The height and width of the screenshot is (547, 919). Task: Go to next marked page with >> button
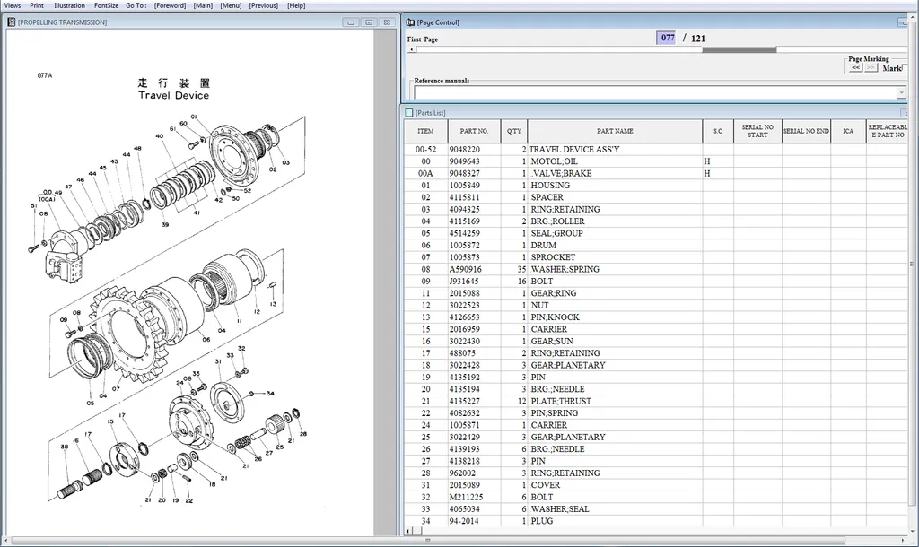(871, 68)
